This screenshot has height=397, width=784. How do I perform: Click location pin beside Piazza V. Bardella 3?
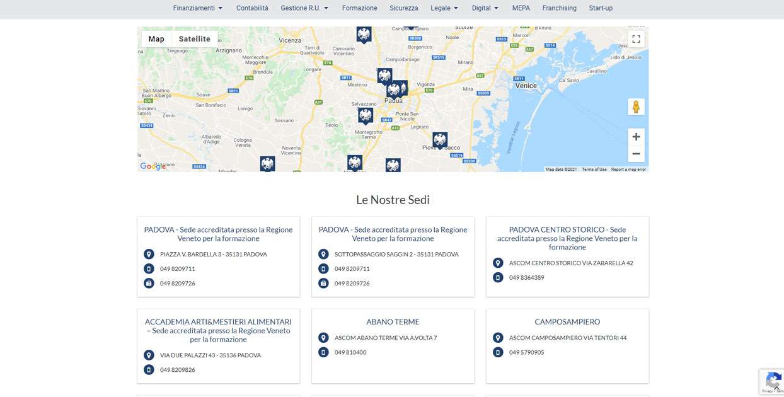tap(149, 255)
